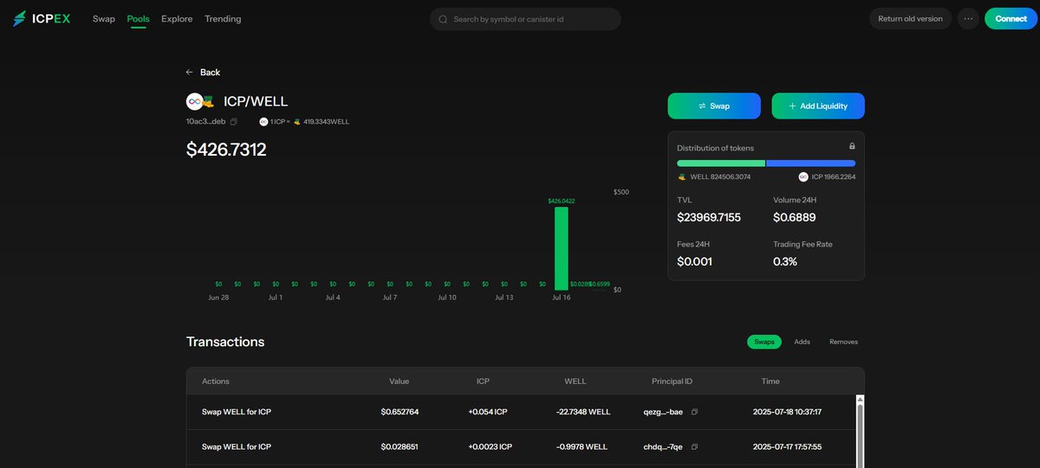Click the Principal ID column header
The height and width of the screenshot is (468, 1040).
tap(672, 381)
